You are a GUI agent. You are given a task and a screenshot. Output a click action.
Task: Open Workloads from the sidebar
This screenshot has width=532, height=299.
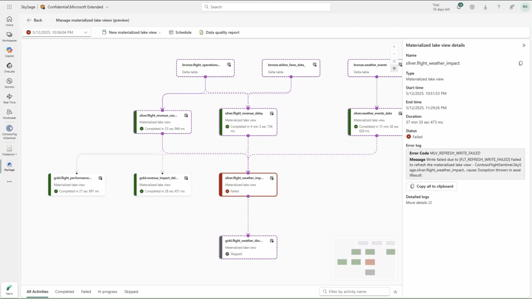point(9,114)
